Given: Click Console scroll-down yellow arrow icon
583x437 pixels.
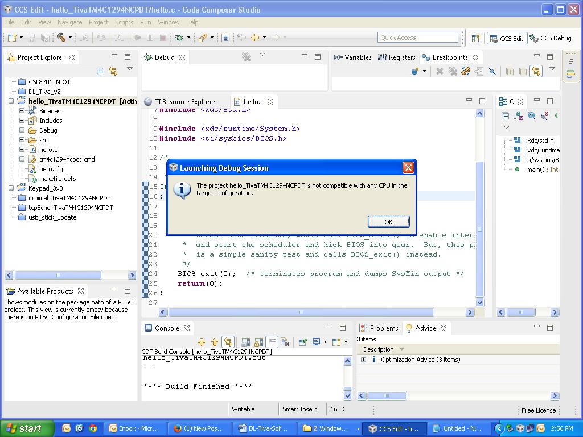Looking at the screenshot, I should coord(202,342).
